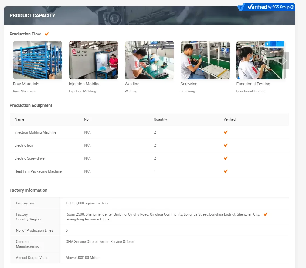Click the large Raw Materials caption title
The image size is (306, 268).
coord(26,84)
